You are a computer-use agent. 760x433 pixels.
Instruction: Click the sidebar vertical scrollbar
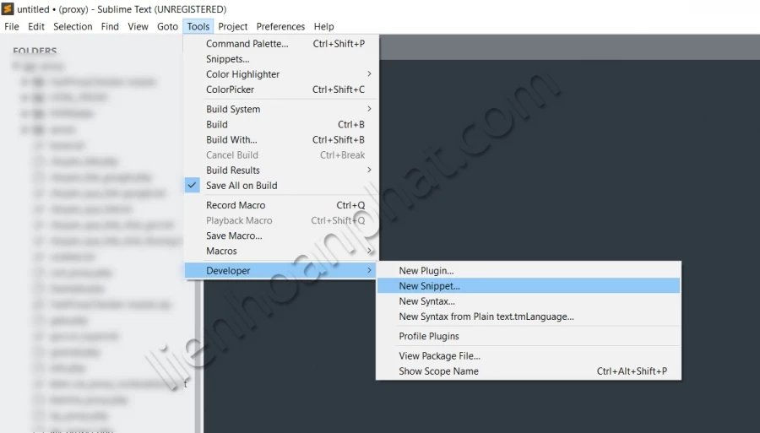(x=198, y=356)
